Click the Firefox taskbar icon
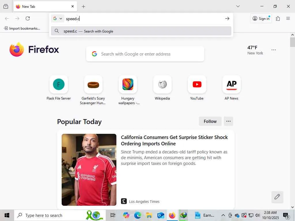 coord(172,215)
